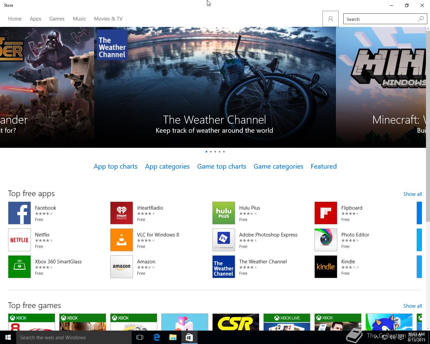The width and height of the screenshot is (430, 344).
Task: Click the Search the web and Windows box
Action: (x=74, y=337)
